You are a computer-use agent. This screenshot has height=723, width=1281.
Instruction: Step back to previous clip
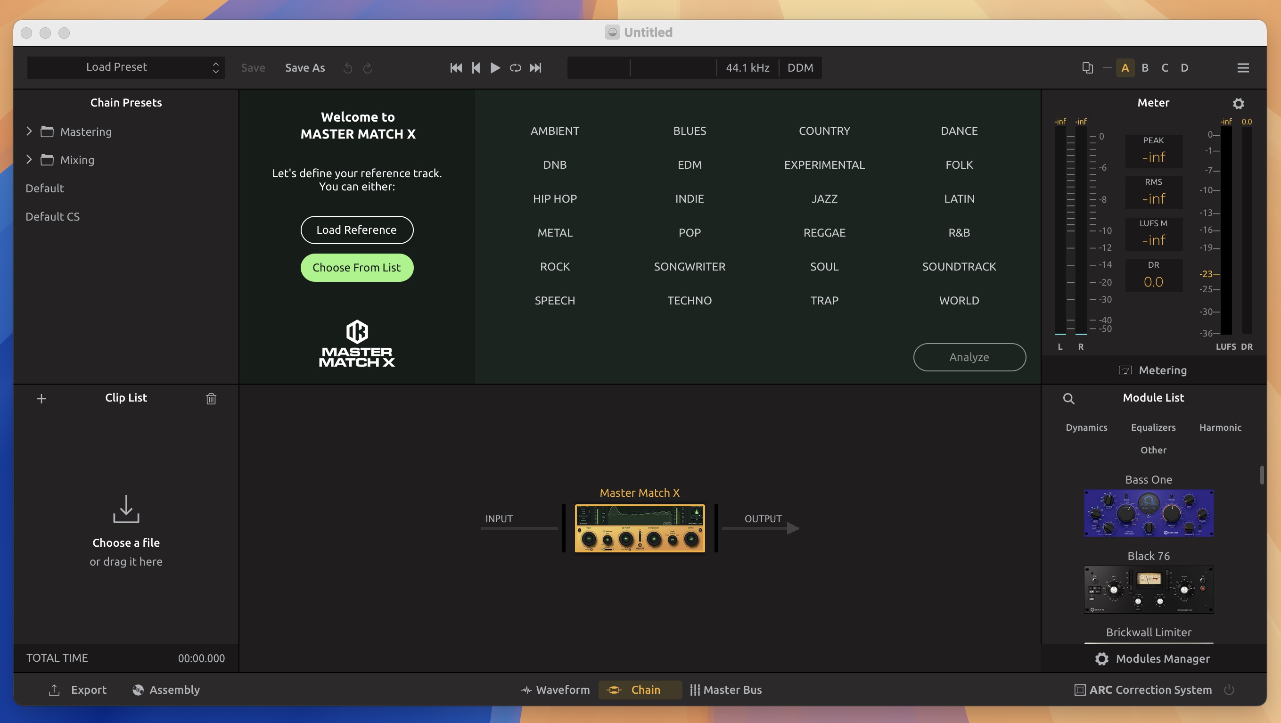476,67
